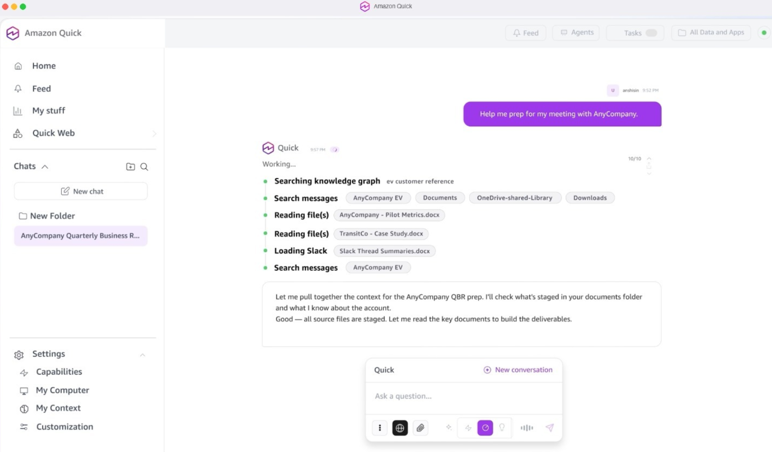The width and height of the screenshot is (772, 452).
Task: Click the sparkle enhance prompt icon
Action: point(449,428)
